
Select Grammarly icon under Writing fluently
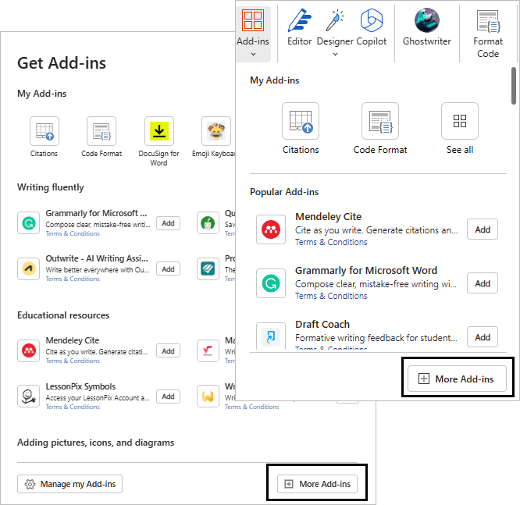(29, 223)
